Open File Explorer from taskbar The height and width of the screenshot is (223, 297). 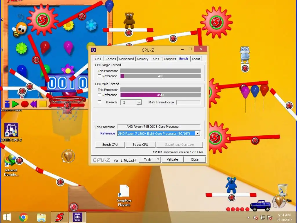(x=41, y=217)
